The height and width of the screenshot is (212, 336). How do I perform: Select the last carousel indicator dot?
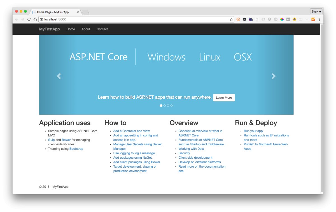[x=172, y=106]
